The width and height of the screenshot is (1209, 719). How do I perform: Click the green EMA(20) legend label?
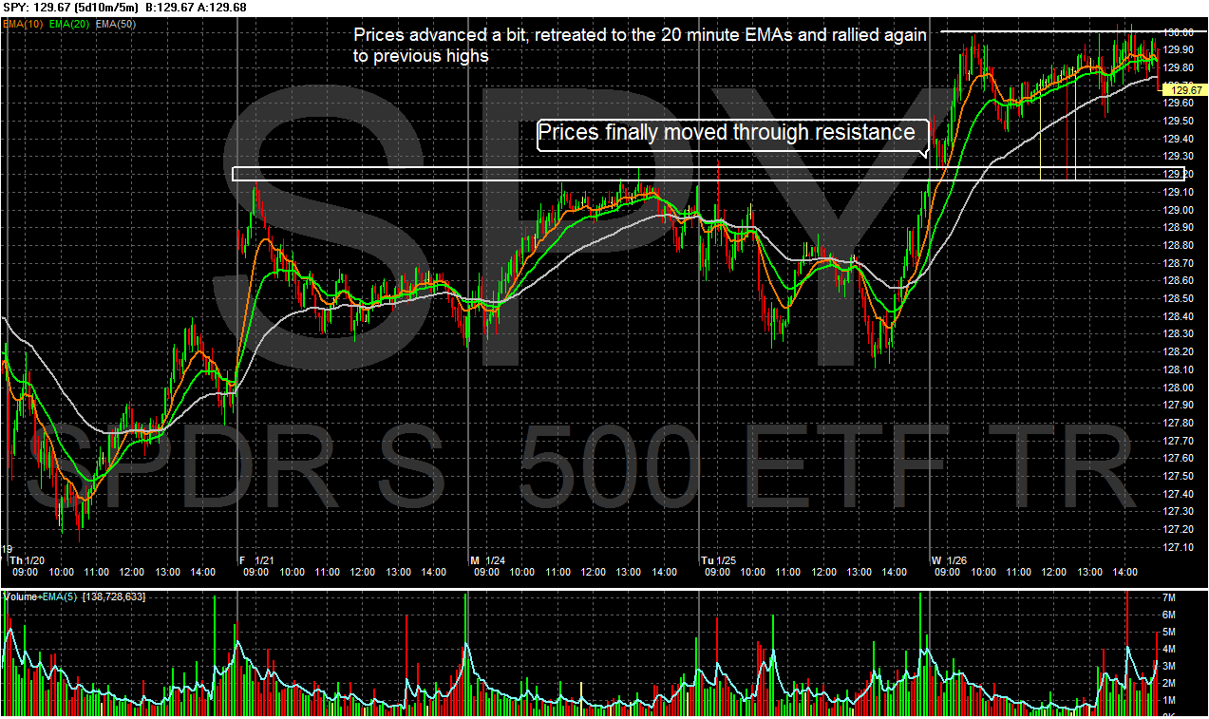(x=68, y=23)
